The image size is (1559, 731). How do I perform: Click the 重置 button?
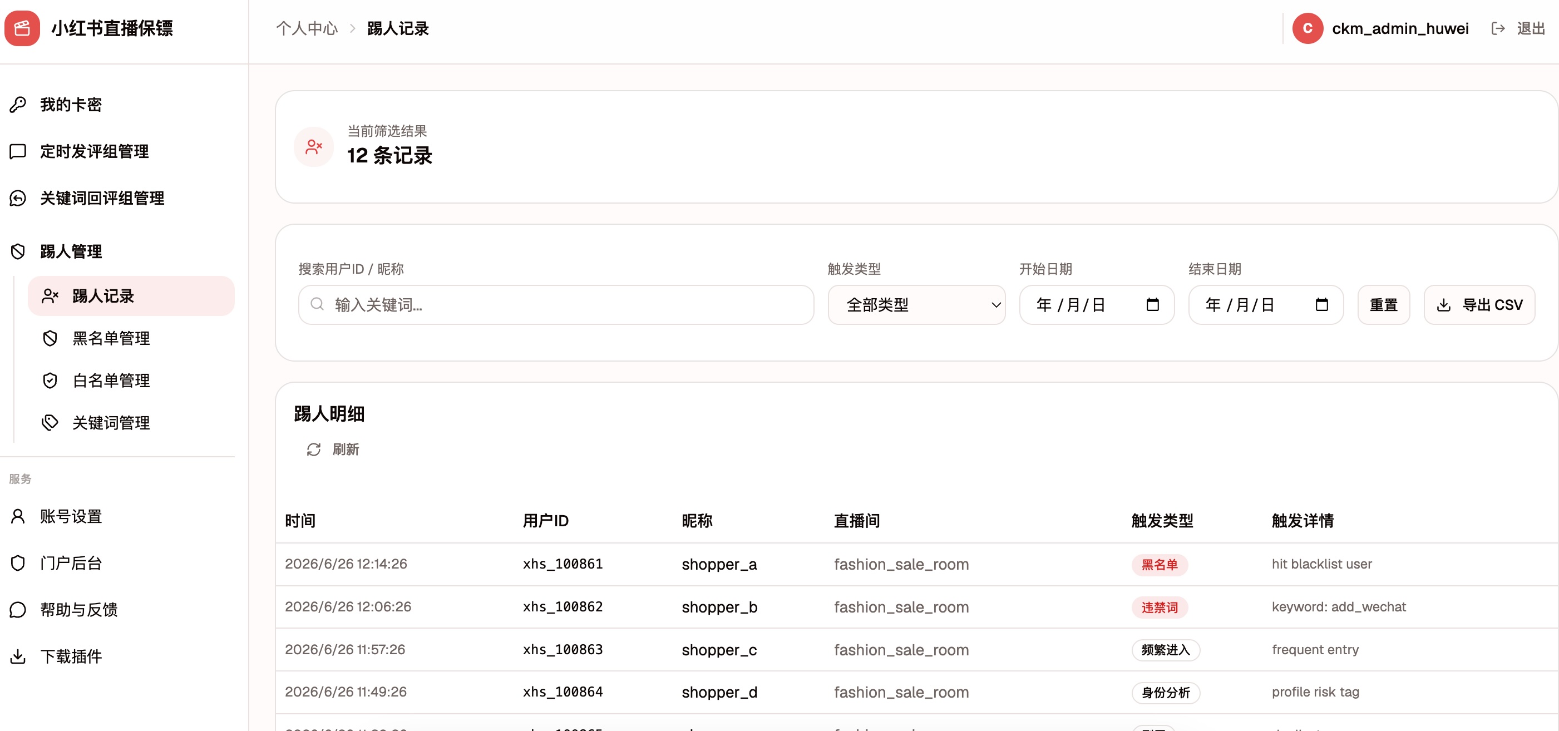(x=1384, y=305)
